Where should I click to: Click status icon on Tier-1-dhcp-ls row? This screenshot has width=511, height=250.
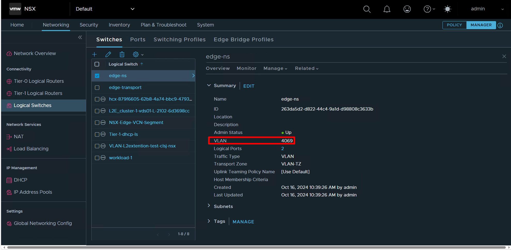(x=103, y=134)
